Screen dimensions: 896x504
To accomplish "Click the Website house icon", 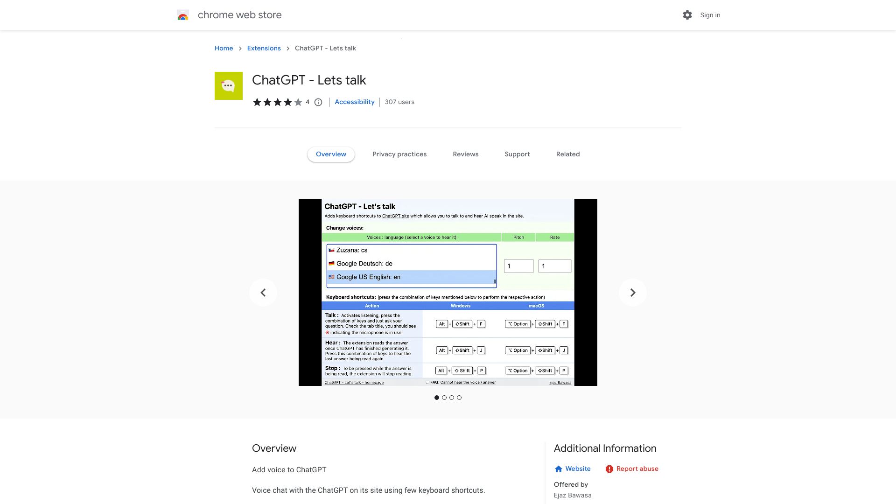I will pyautogui.click(x=558, y=469).
